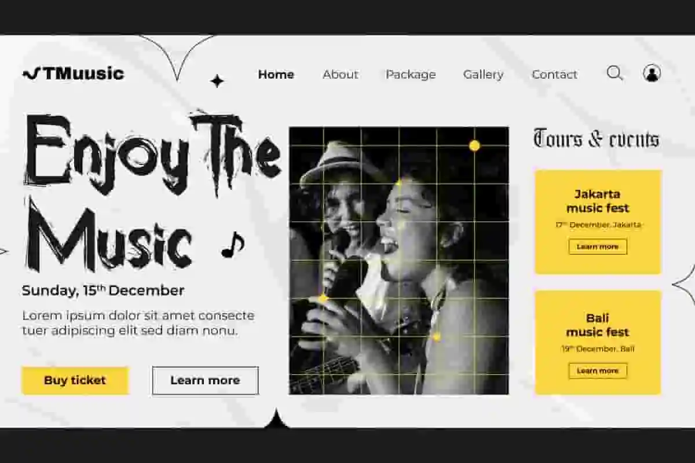Viewport: 695px width, 463px height.
Task: Click the TMuusic logo
Action: click(x=73, y=74)
